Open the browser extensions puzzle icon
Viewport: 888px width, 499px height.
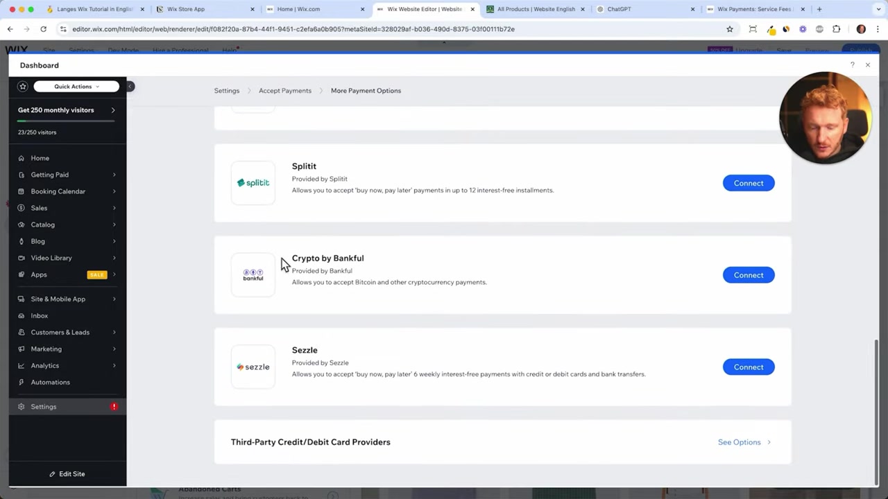coord(836,29)
